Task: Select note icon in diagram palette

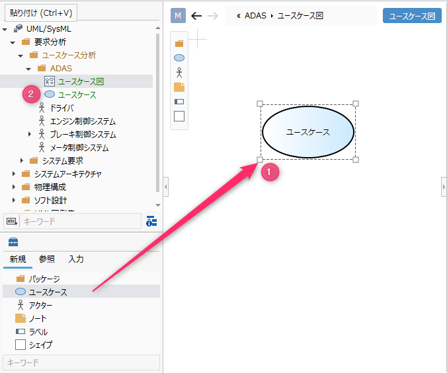Action: click(179, 87)
